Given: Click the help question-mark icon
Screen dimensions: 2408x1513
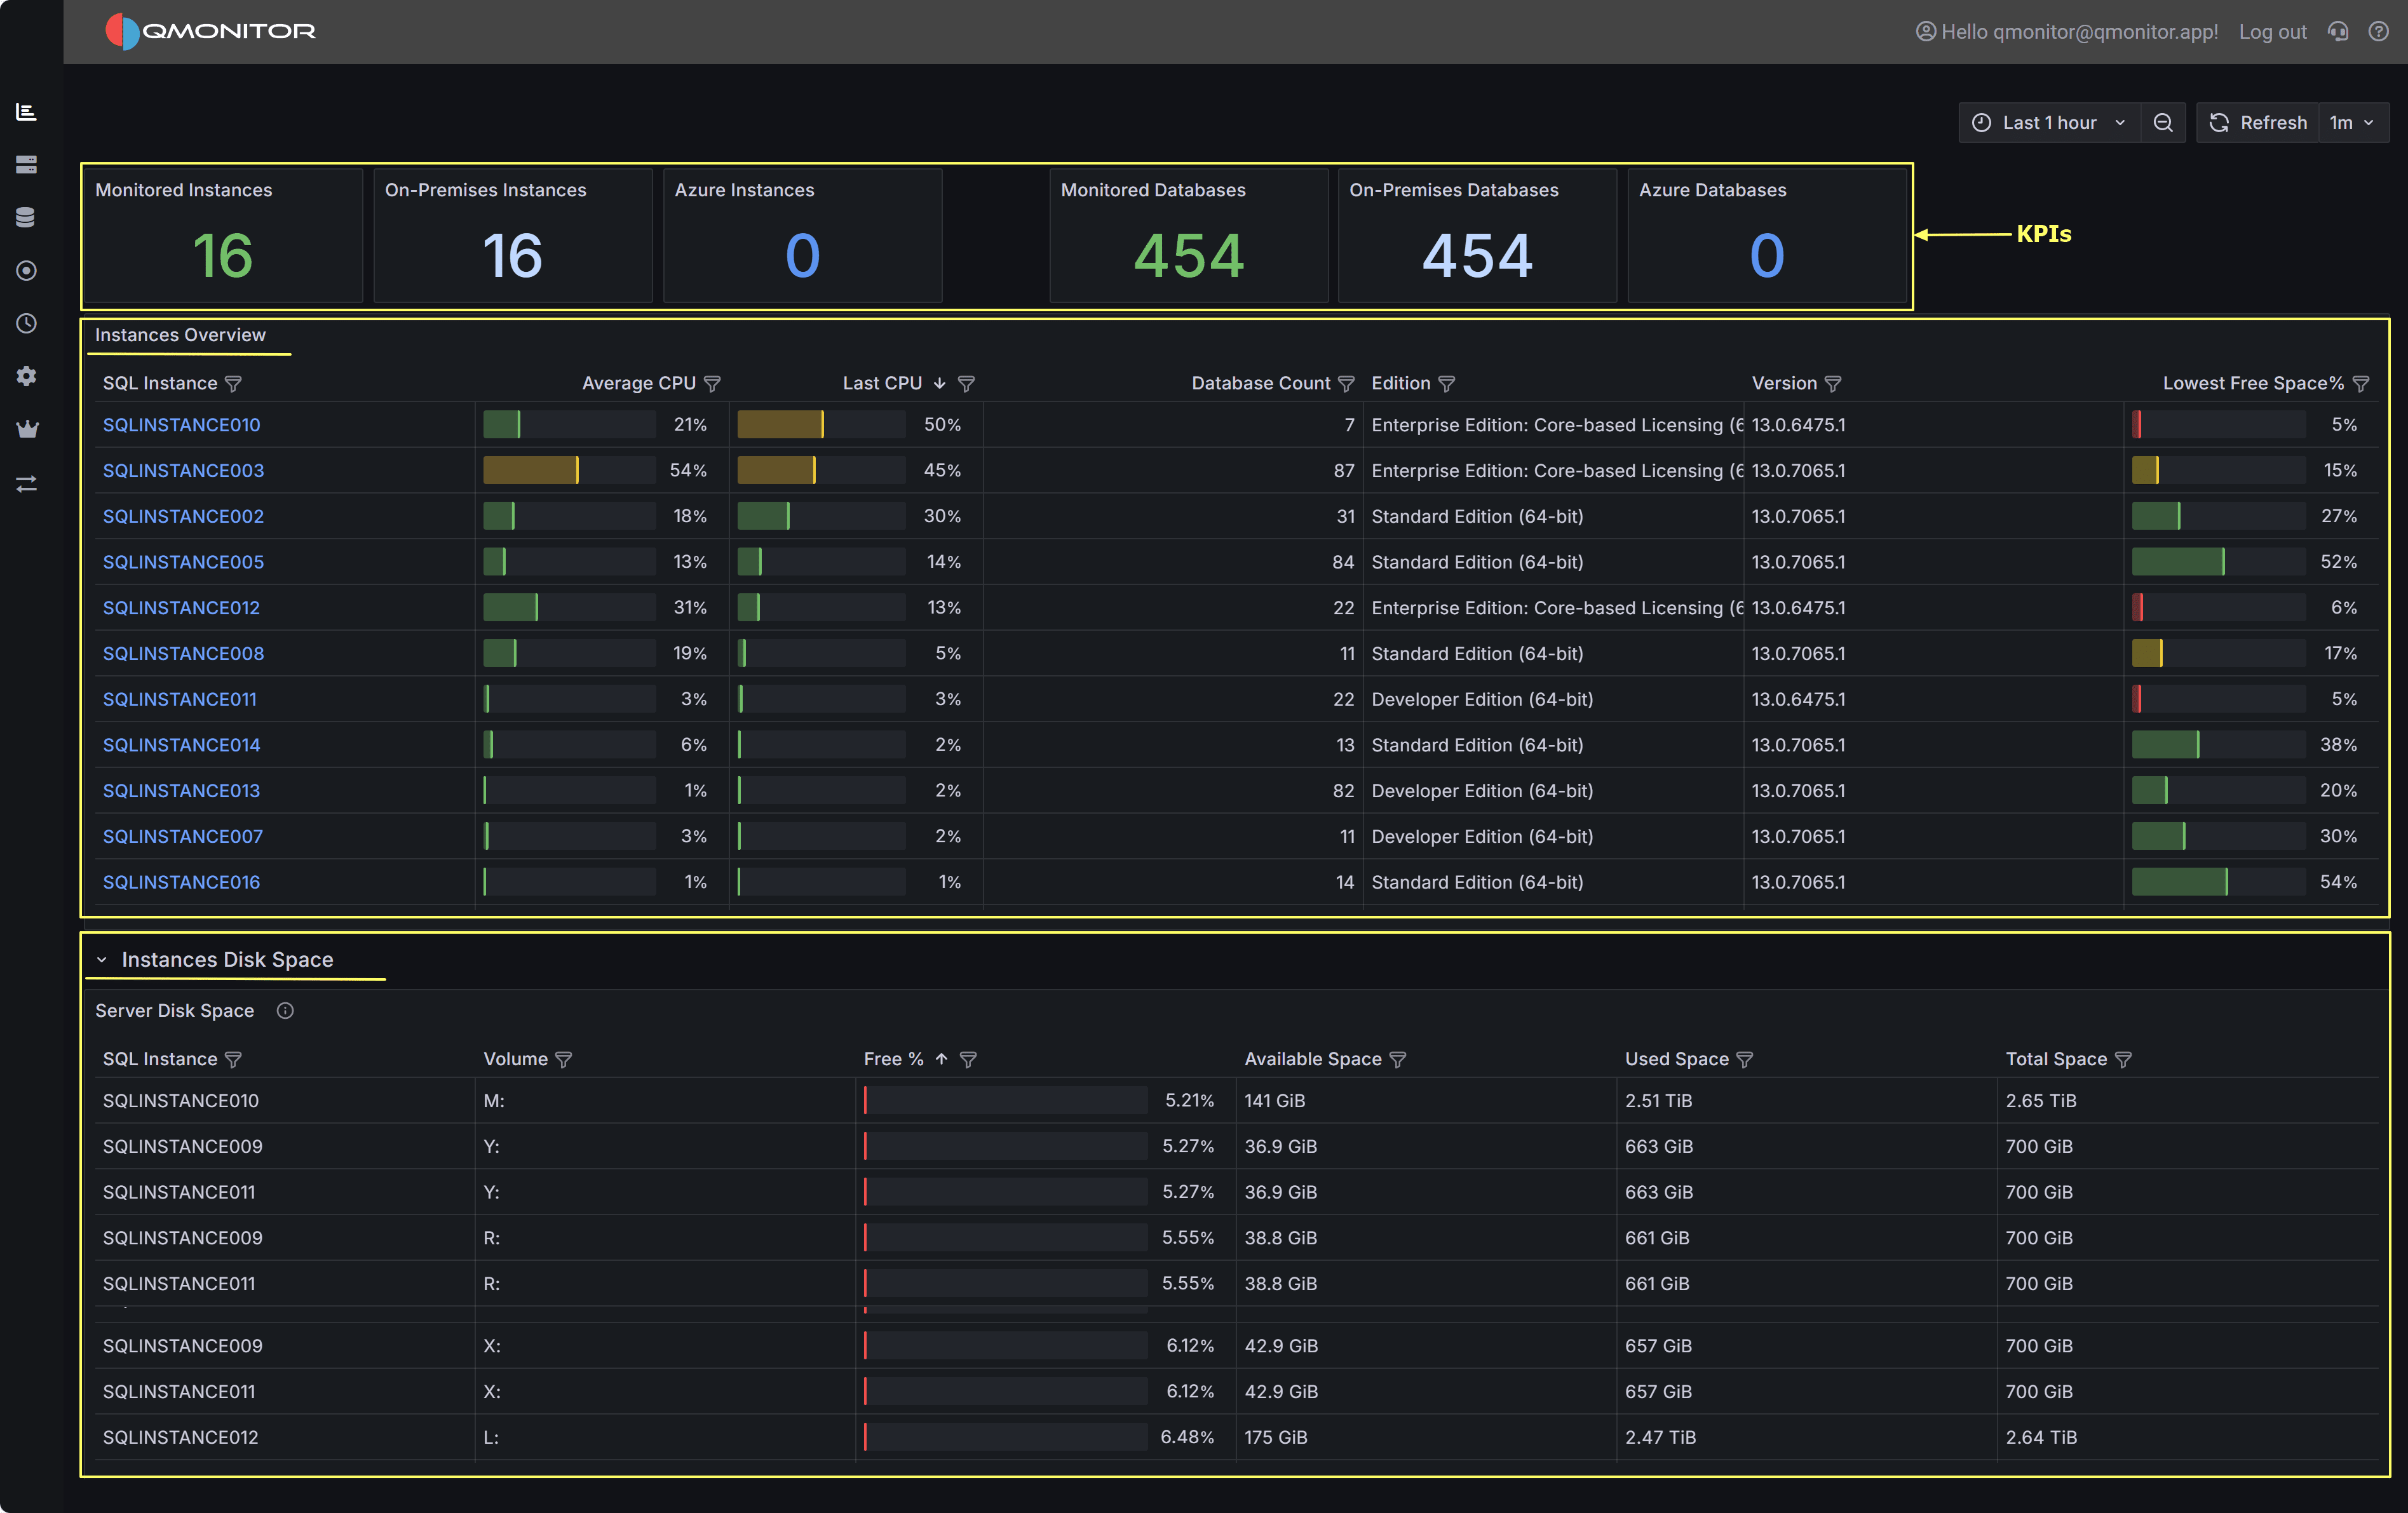Looking at the screenshot, I should point(2379,31).
